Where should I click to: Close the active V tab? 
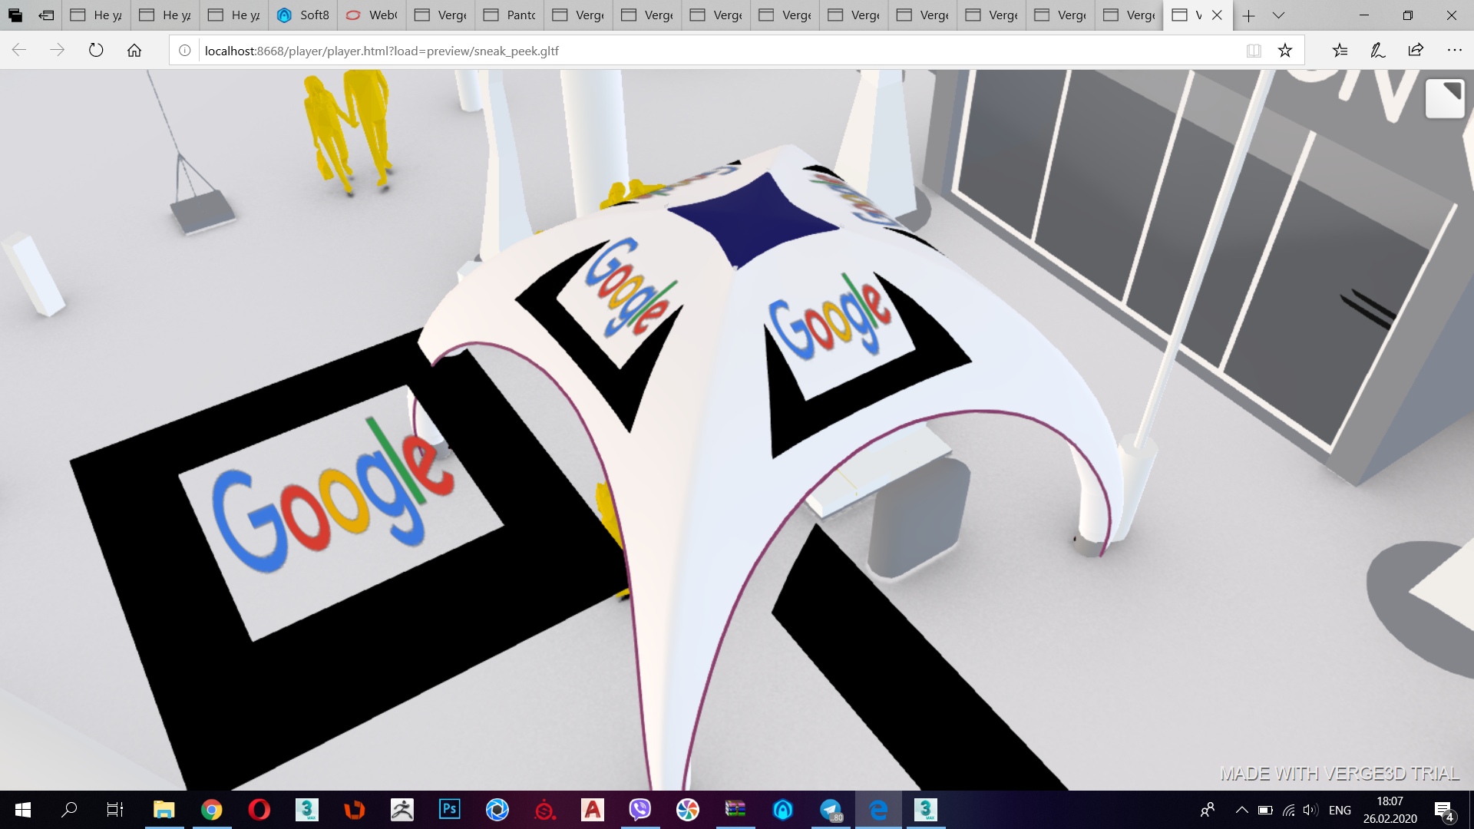click(1217, 15)
